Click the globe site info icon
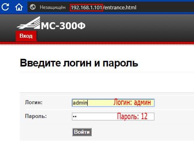The height and width of the screenshot is (150, 194). [33, 7]
